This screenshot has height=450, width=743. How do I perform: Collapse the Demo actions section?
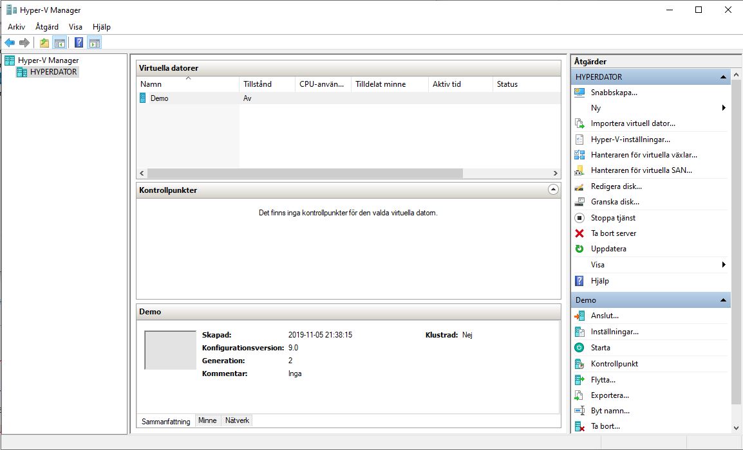tap(723, 300)
